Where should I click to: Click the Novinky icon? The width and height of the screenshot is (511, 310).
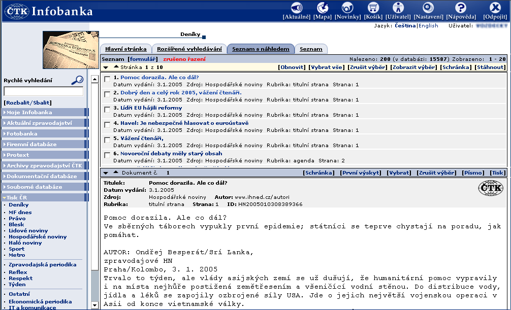[x=347, y=8]
